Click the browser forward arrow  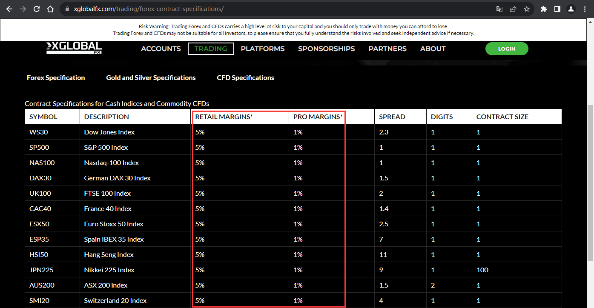23,9
